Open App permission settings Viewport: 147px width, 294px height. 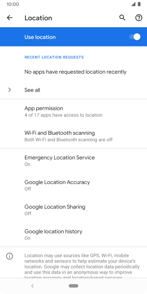(x=73, y=111)
